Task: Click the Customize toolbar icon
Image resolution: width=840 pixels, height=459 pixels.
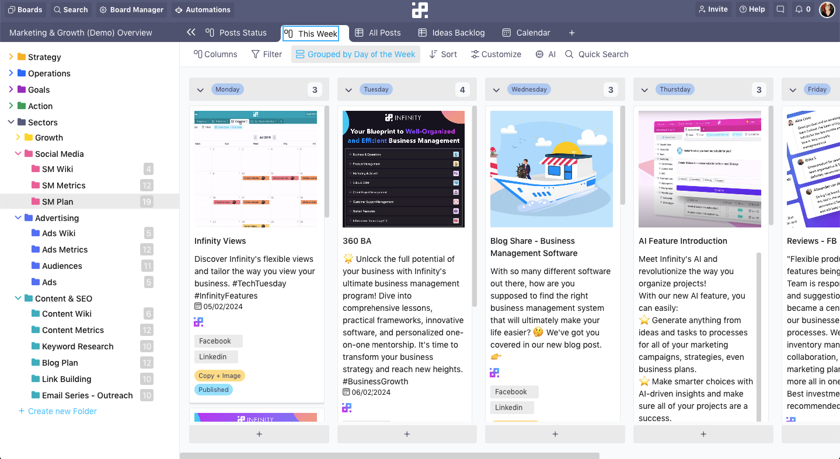Action: [476, 54]
